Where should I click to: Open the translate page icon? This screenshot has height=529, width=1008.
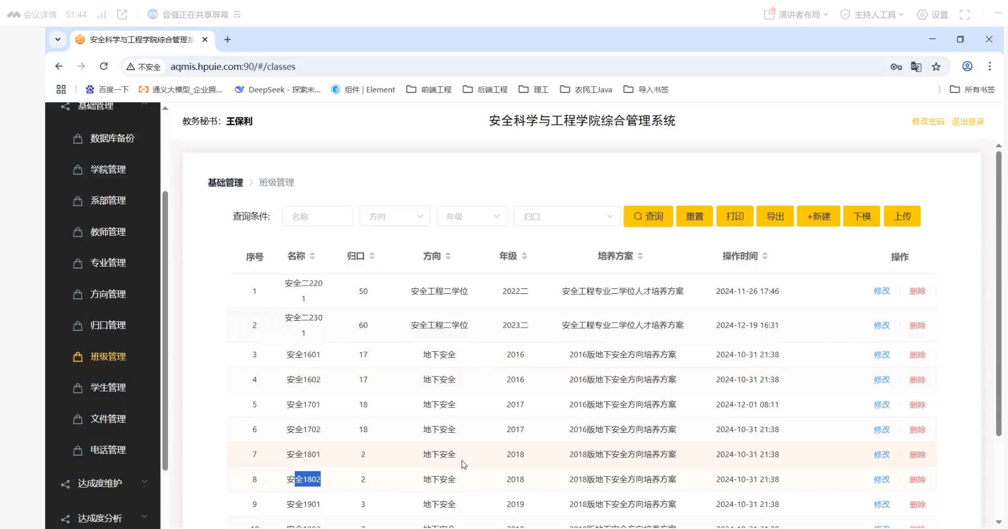click(x=916, y=67)
